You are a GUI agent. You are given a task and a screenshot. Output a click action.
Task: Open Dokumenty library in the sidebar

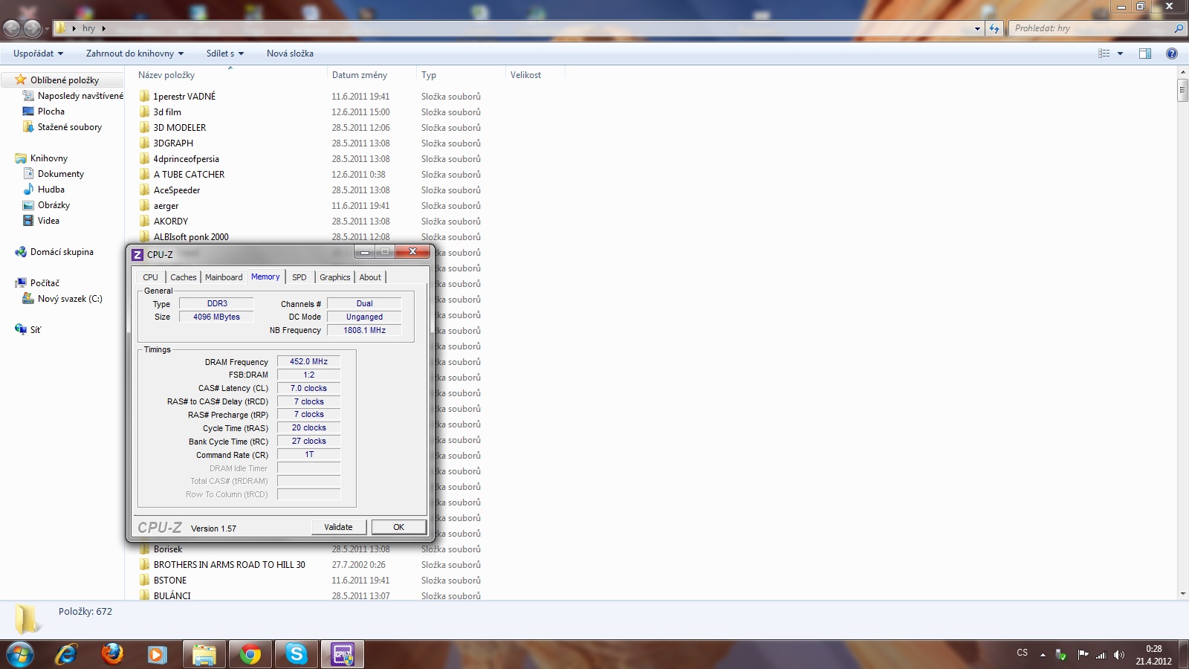click(x=61, y=174)
